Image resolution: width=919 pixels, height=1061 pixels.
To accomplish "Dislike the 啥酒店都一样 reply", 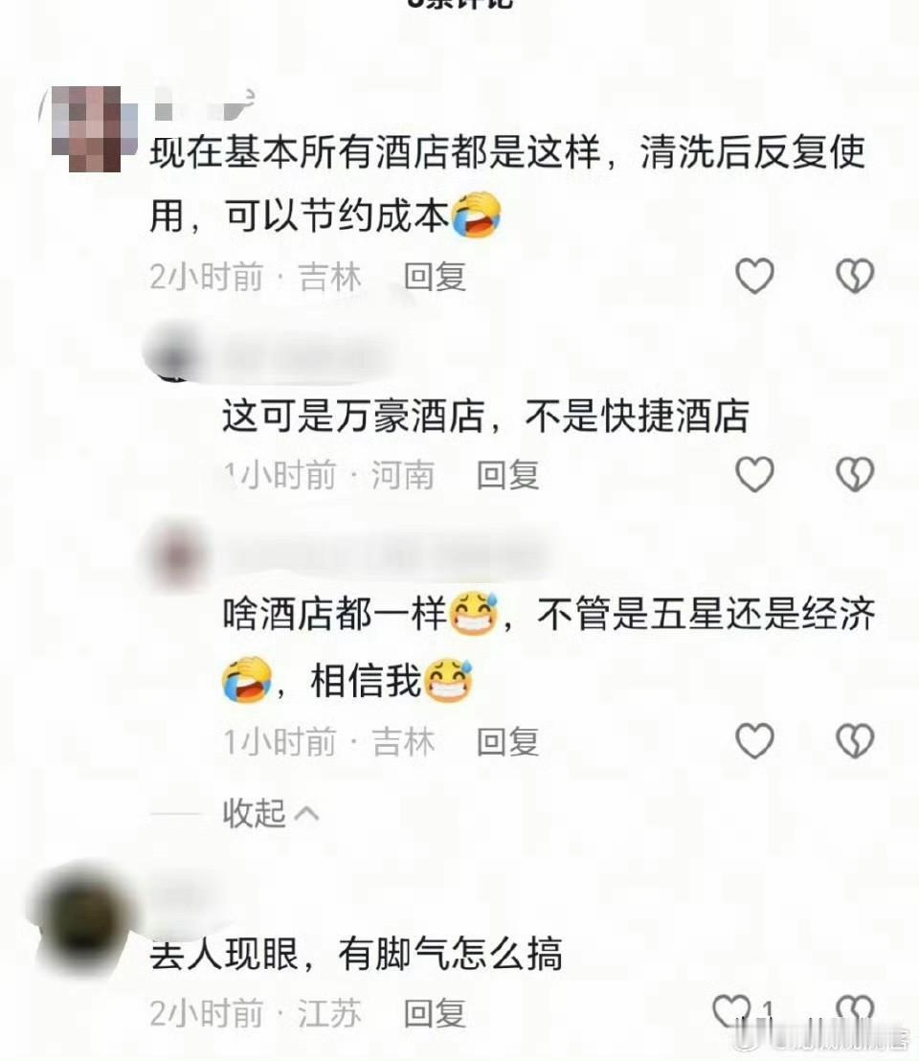I will pyautogui.click(x=856, y=741).
